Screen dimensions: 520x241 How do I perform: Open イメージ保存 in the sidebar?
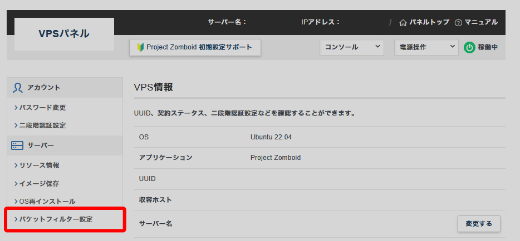(x=39, y=183)
